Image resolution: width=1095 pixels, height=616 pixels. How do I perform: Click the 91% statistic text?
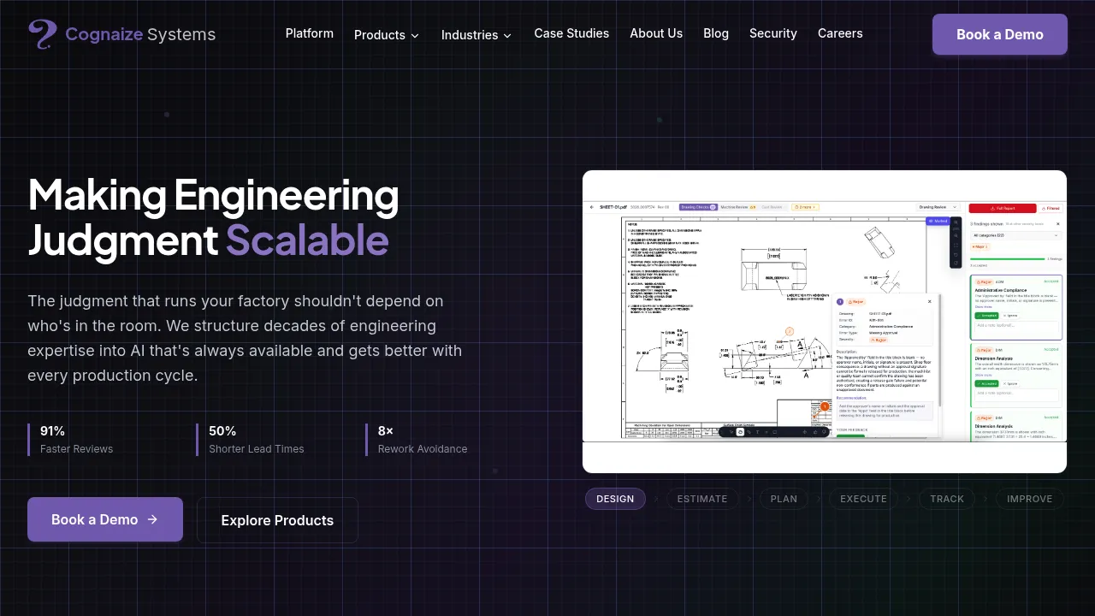[52, 431]
